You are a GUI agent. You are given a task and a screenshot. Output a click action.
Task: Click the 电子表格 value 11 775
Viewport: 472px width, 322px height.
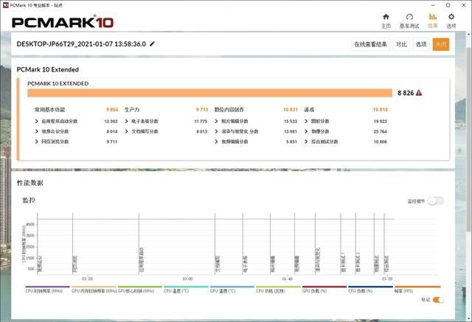201,121
